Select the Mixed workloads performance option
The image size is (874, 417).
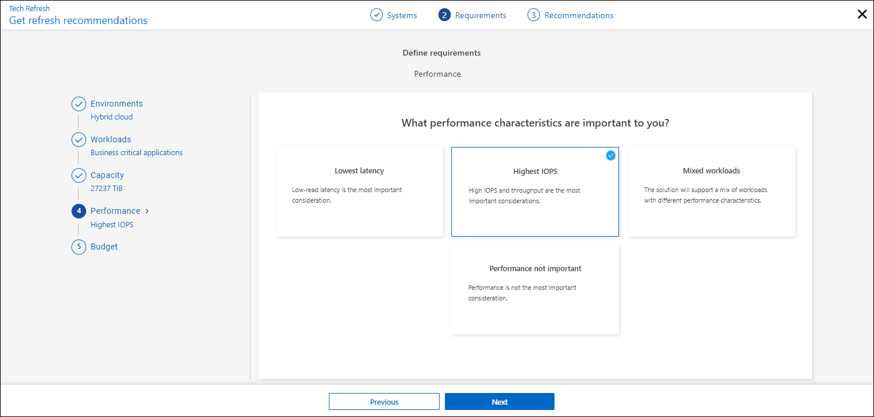[x=711, y=192]
